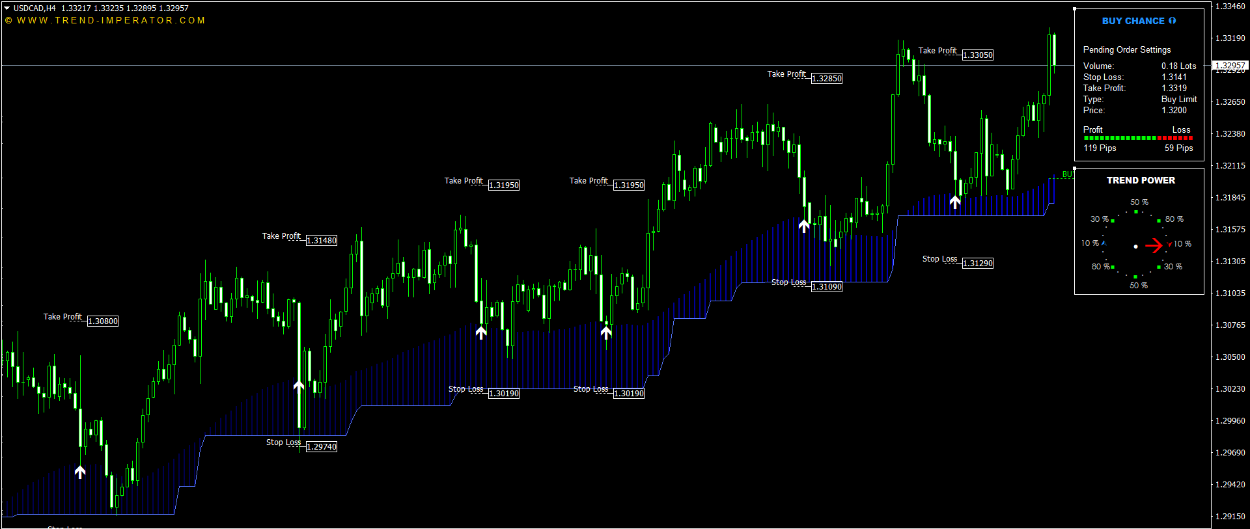Click the blue marker beside left 10 % label
Screen dimensions: 1250x529
tap(1103, 243)
